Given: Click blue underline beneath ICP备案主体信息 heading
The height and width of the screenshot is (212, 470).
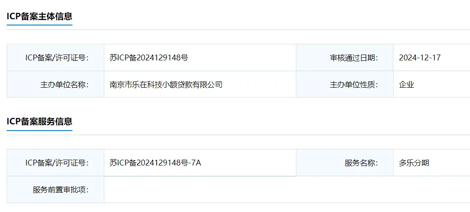Looking at the screenshot, I should tap(39, 25).
